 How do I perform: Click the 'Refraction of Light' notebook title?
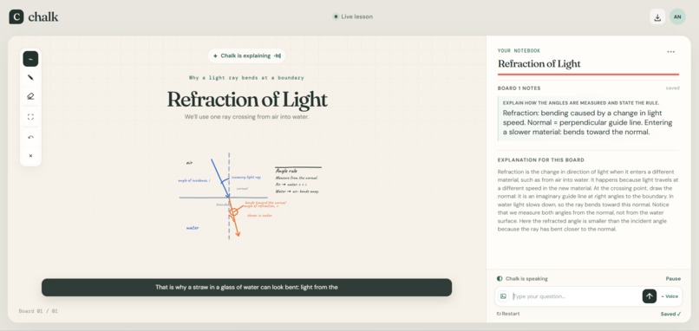pyautogui.click(x=539, y=64)
